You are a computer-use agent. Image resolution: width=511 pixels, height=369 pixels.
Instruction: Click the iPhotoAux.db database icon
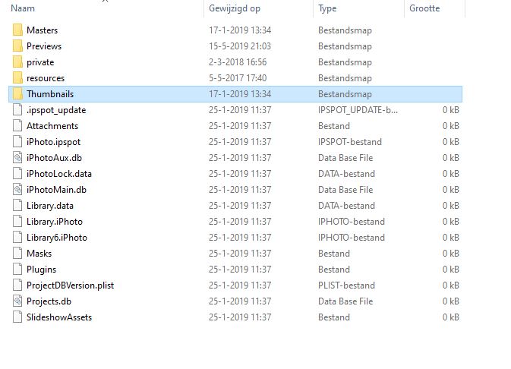click(17, 158)
